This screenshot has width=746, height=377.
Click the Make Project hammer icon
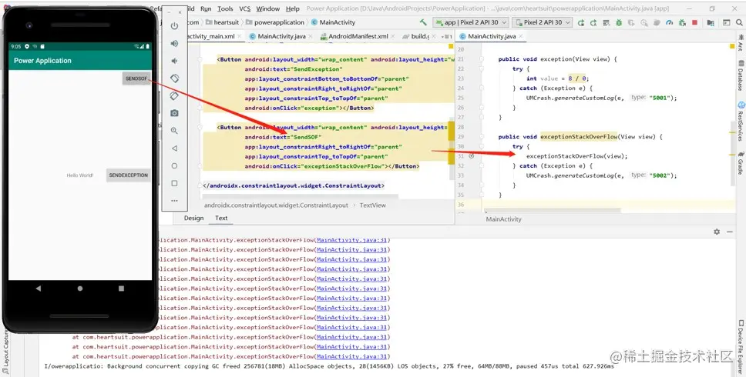(x=423, y=22)
